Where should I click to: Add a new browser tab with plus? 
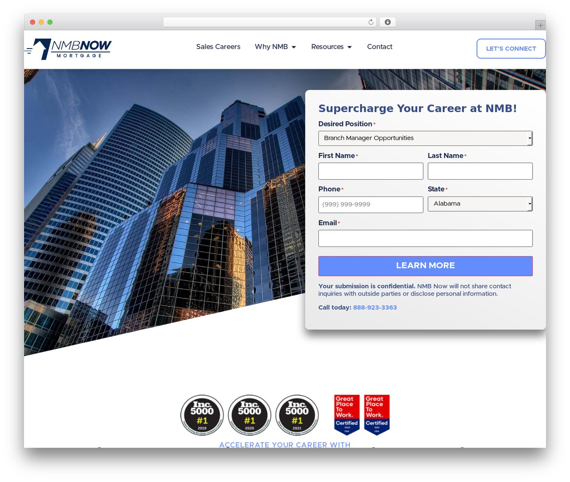coord(540,25)
